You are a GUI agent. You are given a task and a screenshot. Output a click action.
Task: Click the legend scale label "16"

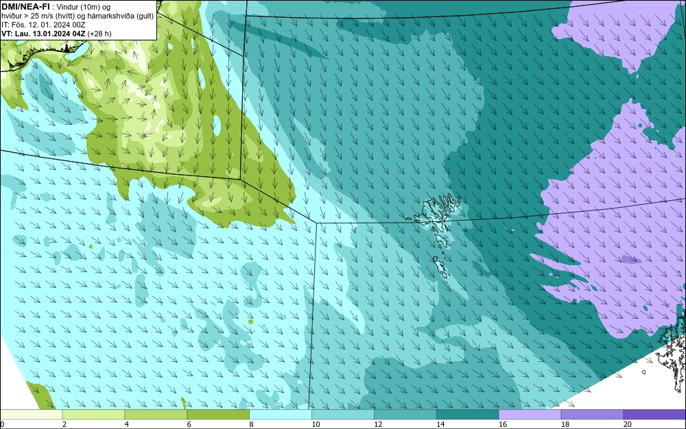(503, 424)
